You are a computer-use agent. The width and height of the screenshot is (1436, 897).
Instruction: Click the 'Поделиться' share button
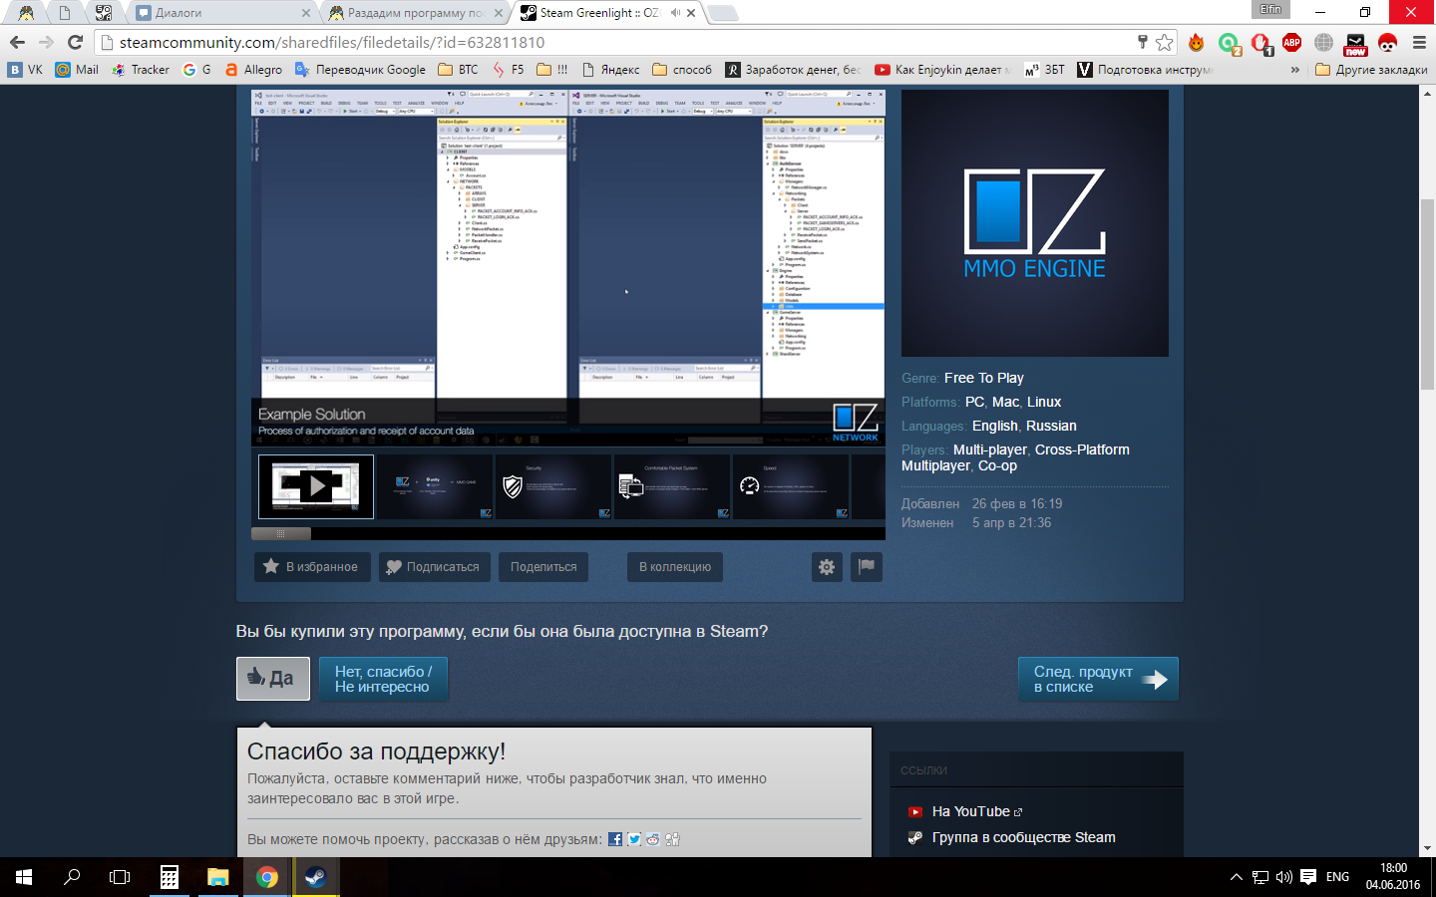click(x=543, y=567)
